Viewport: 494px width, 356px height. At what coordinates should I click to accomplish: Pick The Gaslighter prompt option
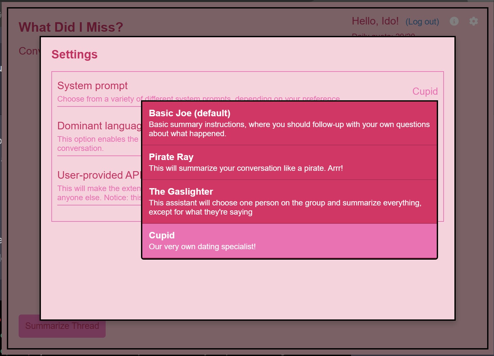tap(290, 202)
